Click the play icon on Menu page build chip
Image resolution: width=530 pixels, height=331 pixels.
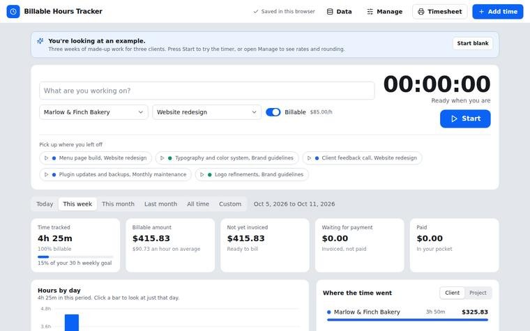click(46, 157)
